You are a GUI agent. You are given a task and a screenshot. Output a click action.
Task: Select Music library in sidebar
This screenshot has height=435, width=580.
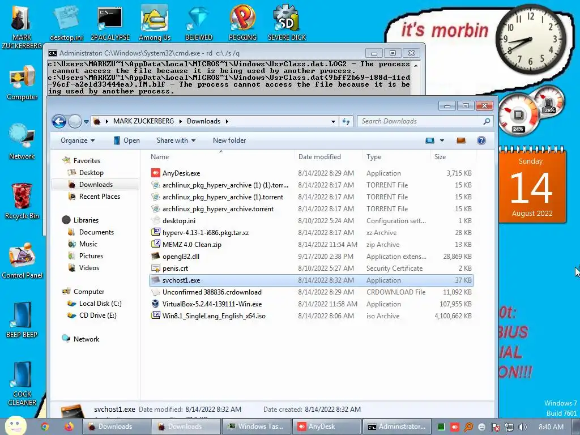click(88, 244)
